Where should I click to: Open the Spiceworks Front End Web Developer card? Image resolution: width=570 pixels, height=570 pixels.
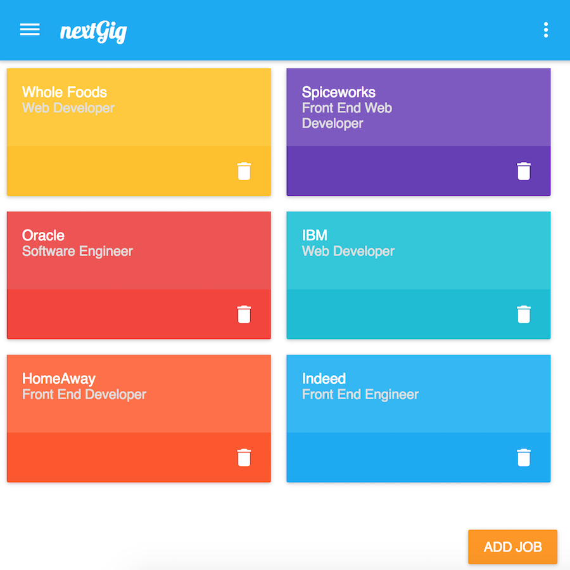tap(419, 132)
